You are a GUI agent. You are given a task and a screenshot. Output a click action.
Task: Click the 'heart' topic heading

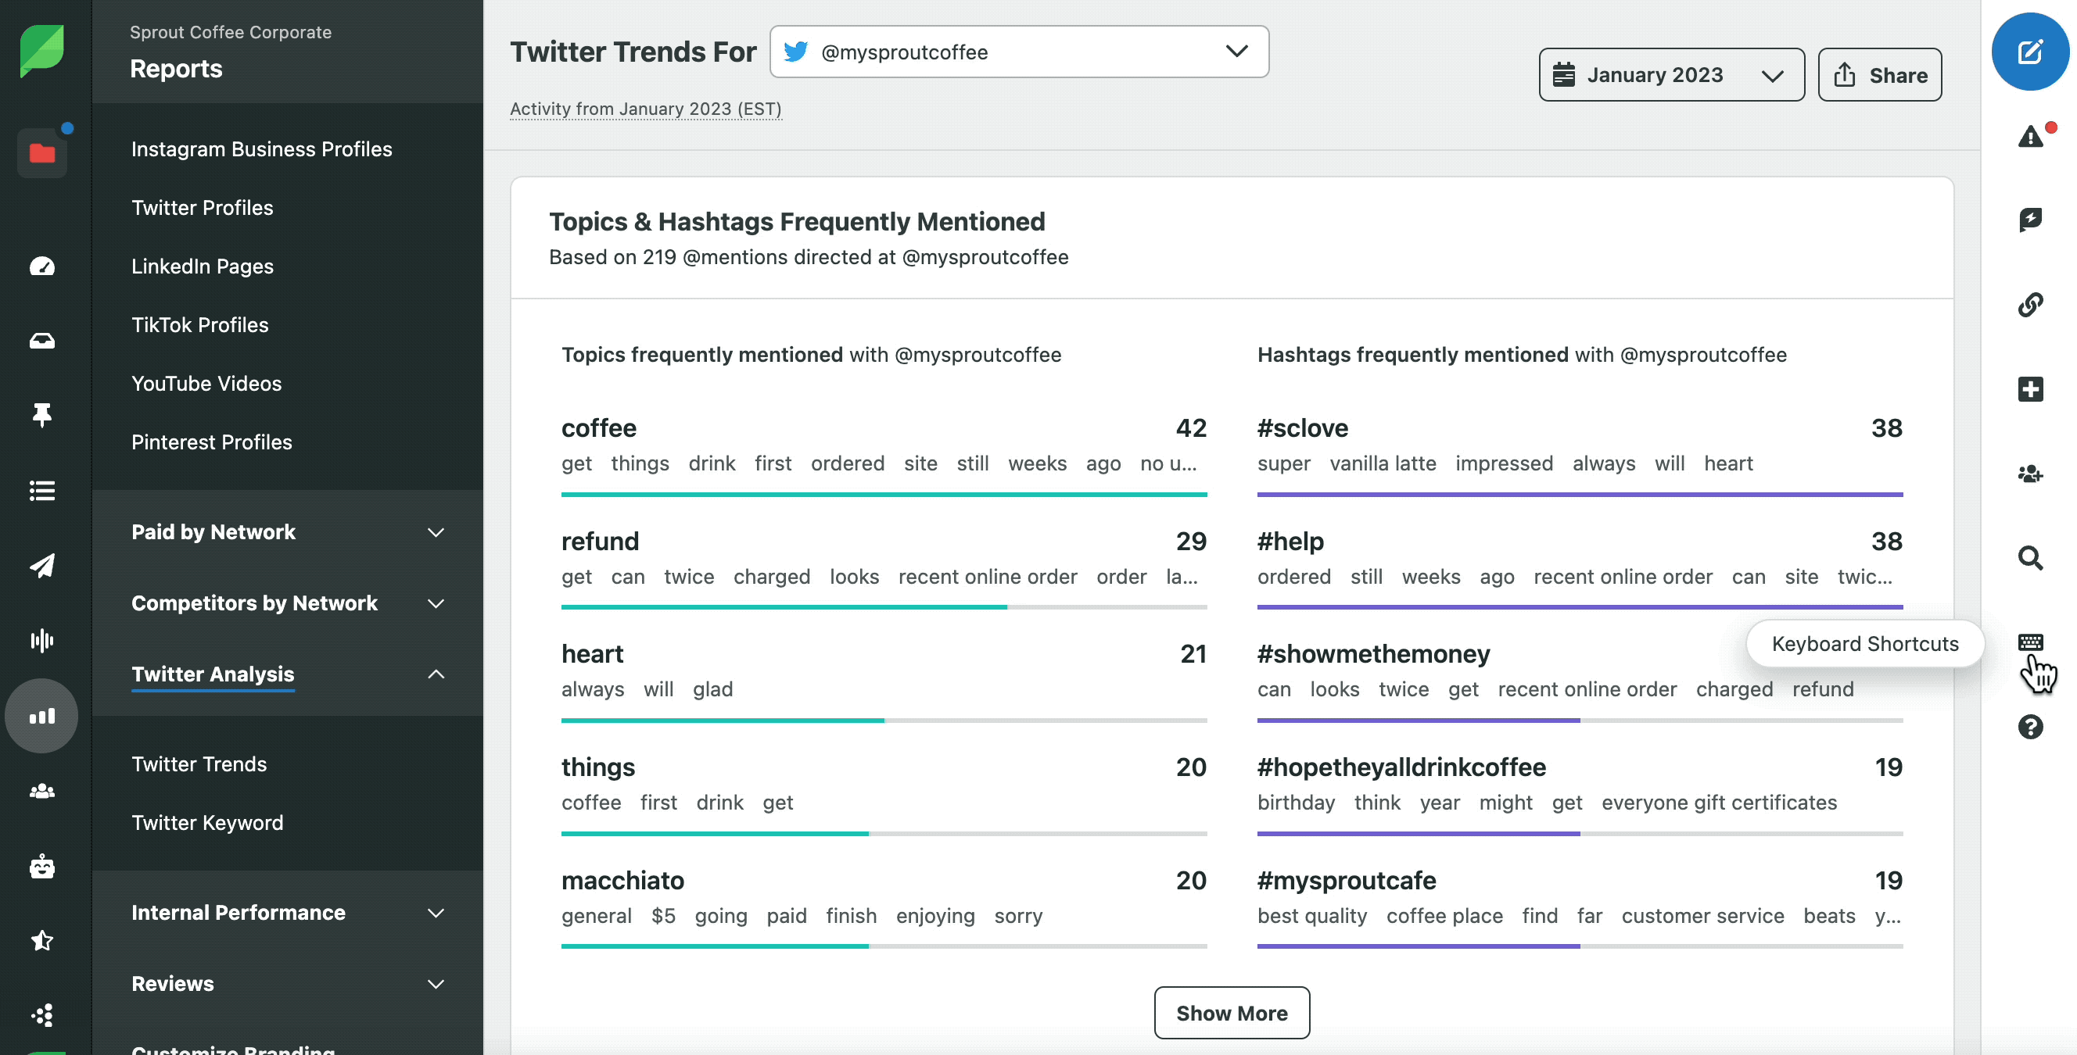(x=593, y=654)
